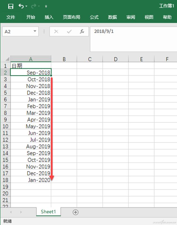Click the previous sheet navigation arrow

[11, 212]
